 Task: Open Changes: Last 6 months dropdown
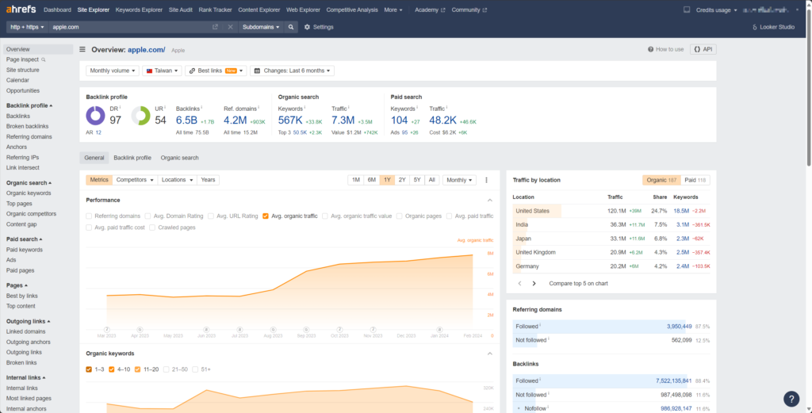pyautogui.click(x=292, y=71)
